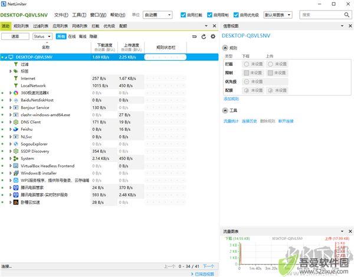Toggle the enable limits checkbox
This screenshot has width=354, height=277.
coord(209,15)
